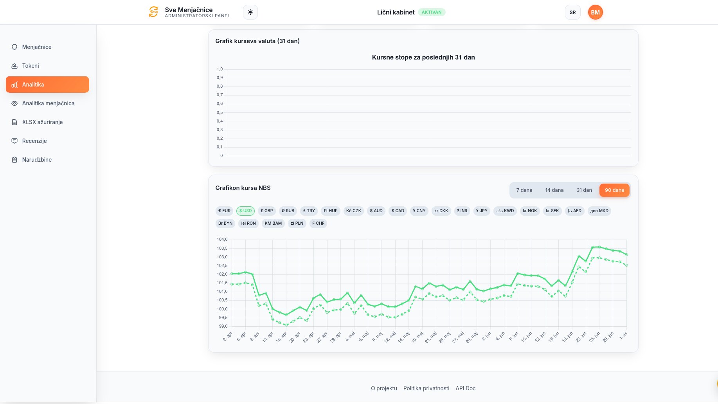Select the 14 dana period
Viewport: 718px width, 404px height.
554,190
